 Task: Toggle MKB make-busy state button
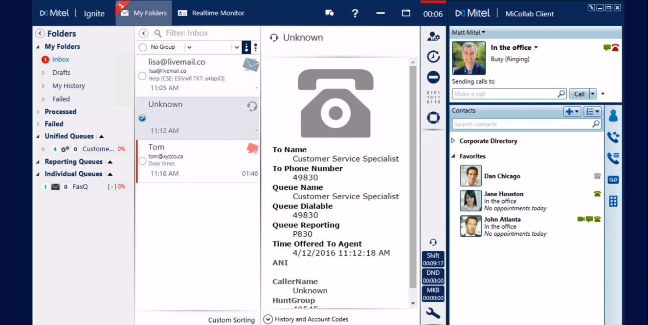(433, 294)
